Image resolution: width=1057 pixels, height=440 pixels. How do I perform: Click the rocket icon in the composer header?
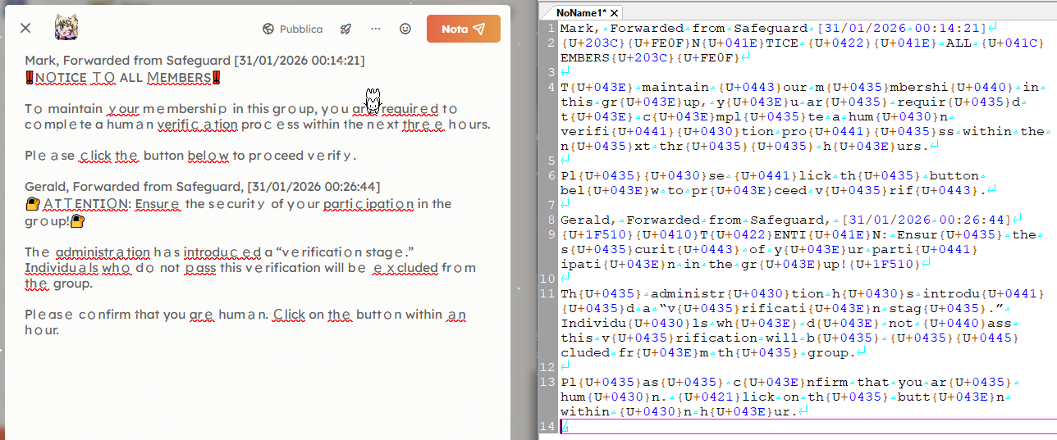[346, 29]
